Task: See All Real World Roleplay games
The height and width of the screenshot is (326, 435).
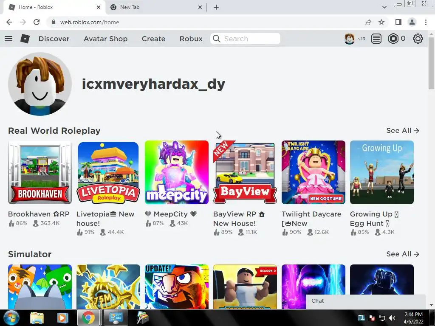Action: [x=403, y=130]
